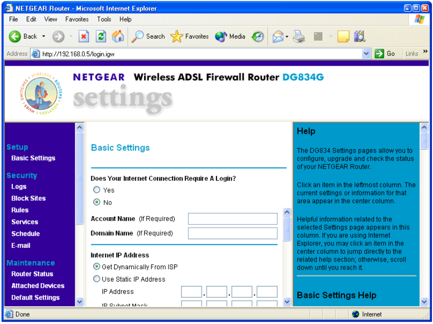Open the Logs page link
The image size is (433, 324).
tap(19, 187)
